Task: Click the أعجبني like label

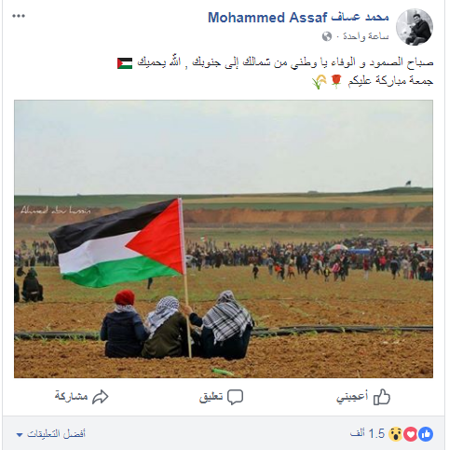Action: pos(352,396)
